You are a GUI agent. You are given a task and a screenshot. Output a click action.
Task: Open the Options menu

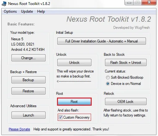click(x=10, y=11)
